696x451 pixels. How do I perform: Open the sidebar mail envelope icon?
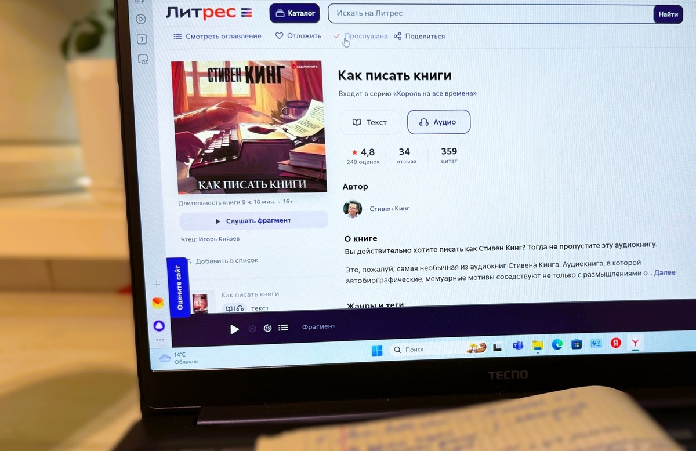coord(157,303)
